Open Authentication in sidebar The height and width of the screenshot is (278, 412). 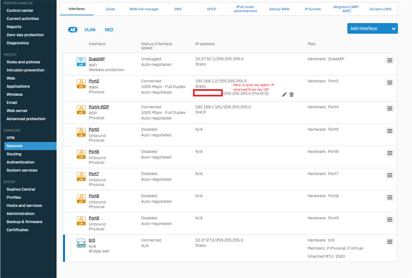tap(21, 162)
